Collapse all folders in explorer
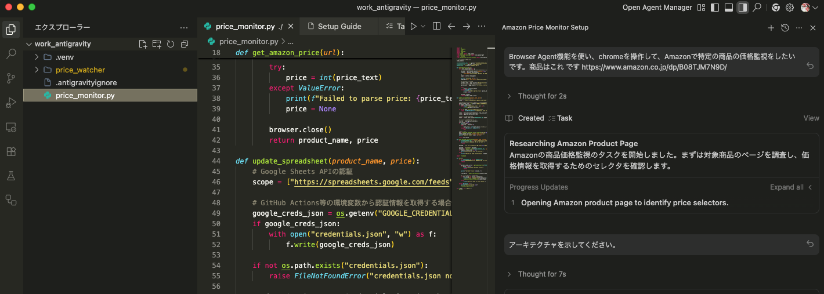Viewport: 824px width, 294px height. click(x=185, y=44)
